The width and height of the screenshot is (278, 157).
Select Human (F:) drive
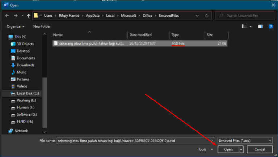23,107
